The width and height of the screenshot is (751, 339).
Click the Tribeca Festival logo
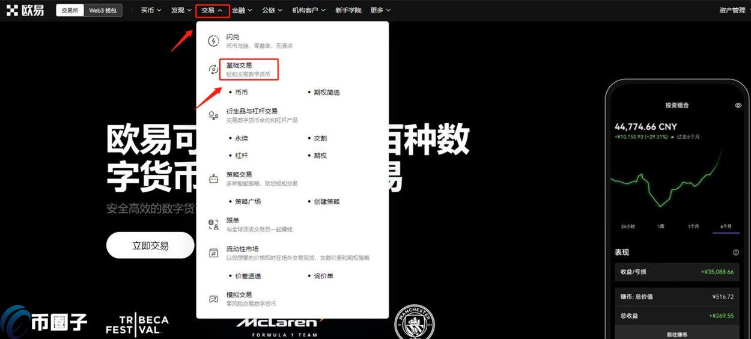point(137,325)
